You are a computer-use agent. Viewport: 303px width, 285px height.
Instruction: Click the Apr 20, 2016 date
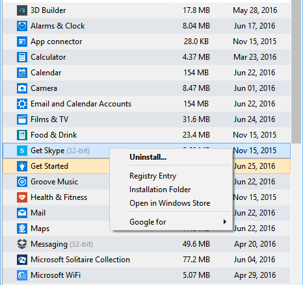(x=255, y=244)
